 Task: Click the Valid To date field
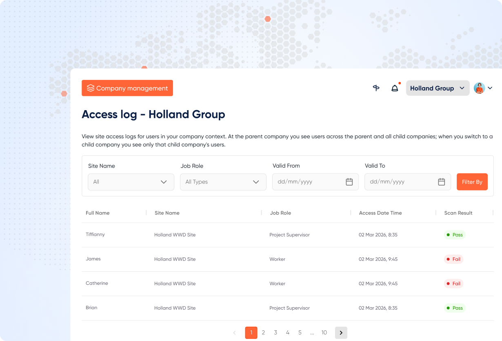pos(408,182)
